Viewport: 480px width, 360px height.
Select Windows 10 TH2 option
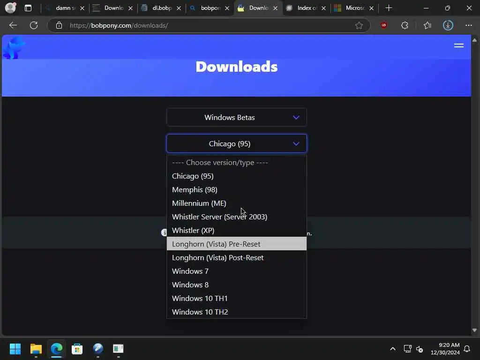[236, 312]
